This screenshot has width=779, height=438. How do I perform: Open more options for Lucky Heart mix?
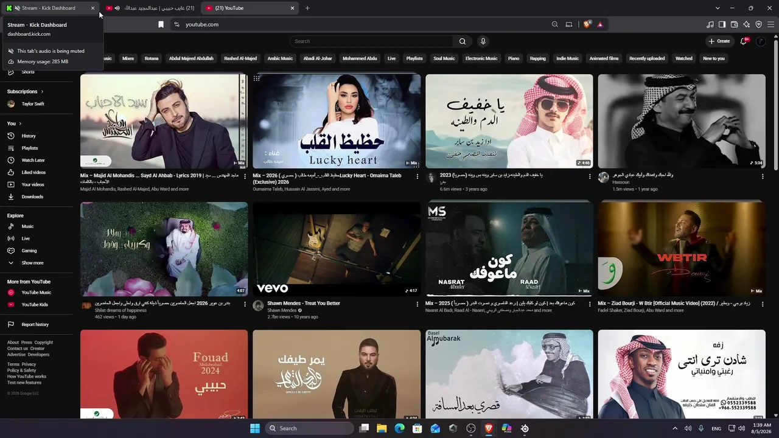tap(417, 176)
